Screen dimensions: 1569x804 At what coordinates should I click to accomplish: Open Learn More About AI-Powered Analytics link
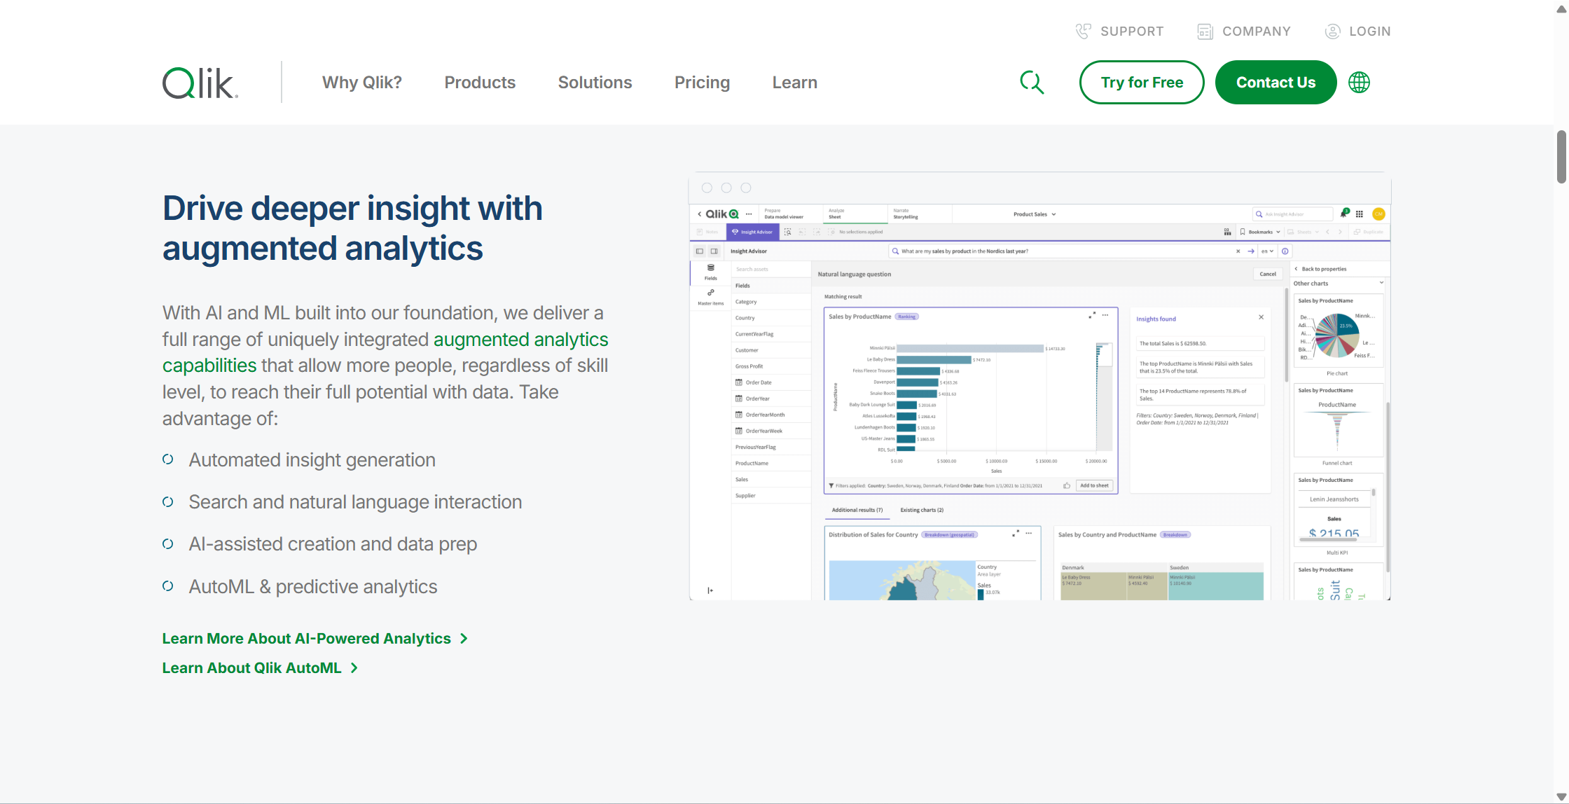(x=307, y=639)
